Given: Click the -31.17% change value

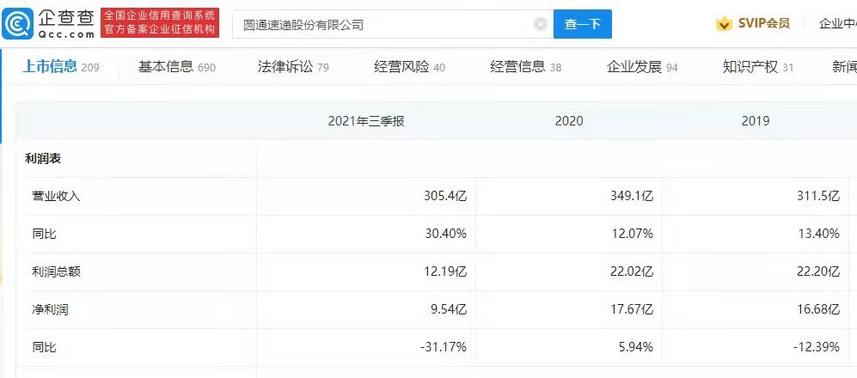Looking at the screenshot, I should (x=444, y=347).
